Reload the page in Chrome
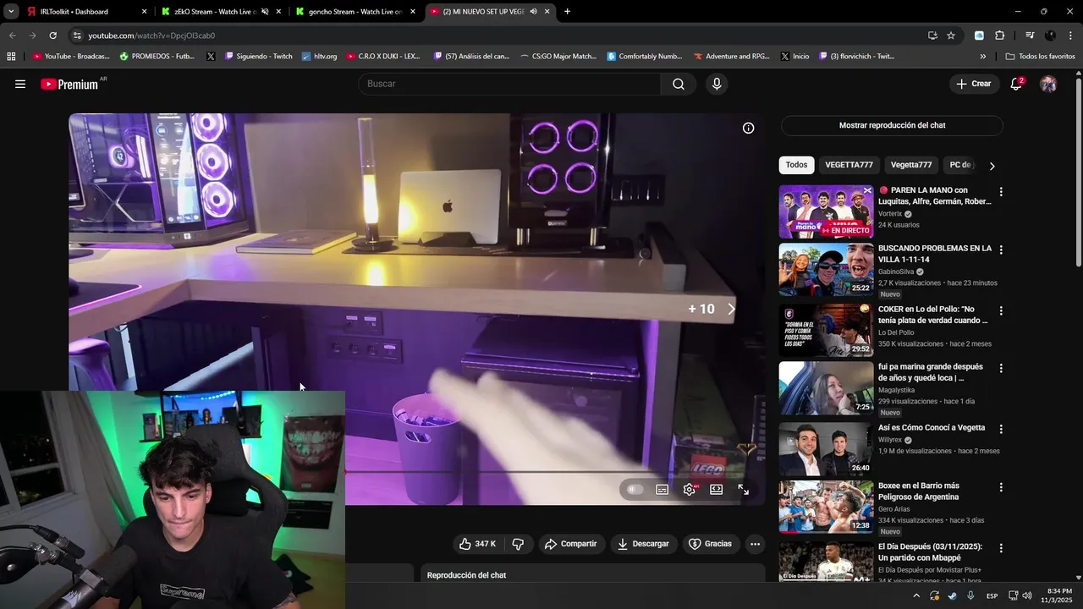 tap(52, 36)
